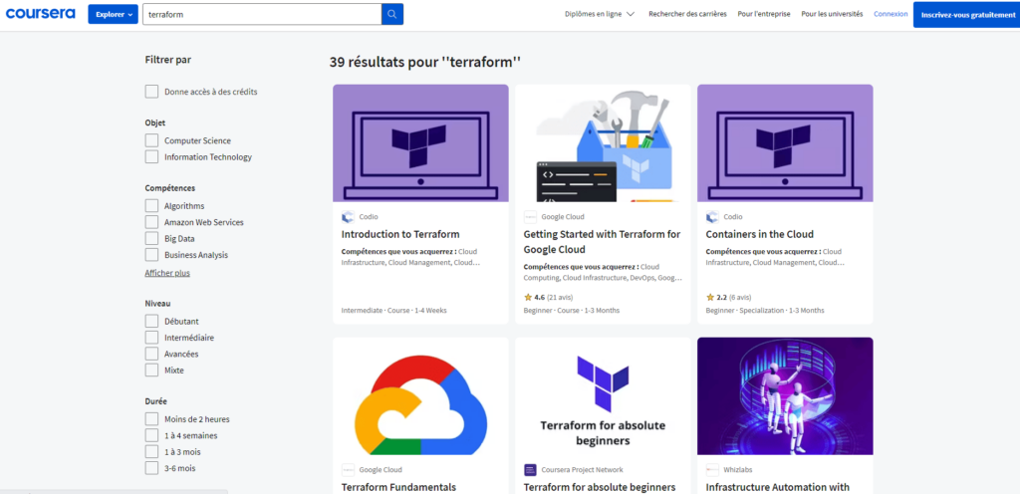Click the Google Cloud logo thumbnail
The image size is (1020, 494).
[420, 395]
